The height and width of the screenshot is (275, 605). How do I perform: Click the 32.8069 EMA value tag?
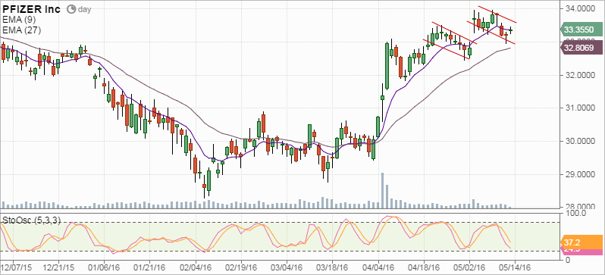click(x=581, y=48)
